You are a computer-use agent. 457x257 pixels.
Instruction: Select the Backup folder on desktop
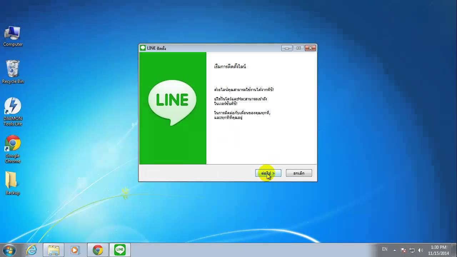click(12, 183)
